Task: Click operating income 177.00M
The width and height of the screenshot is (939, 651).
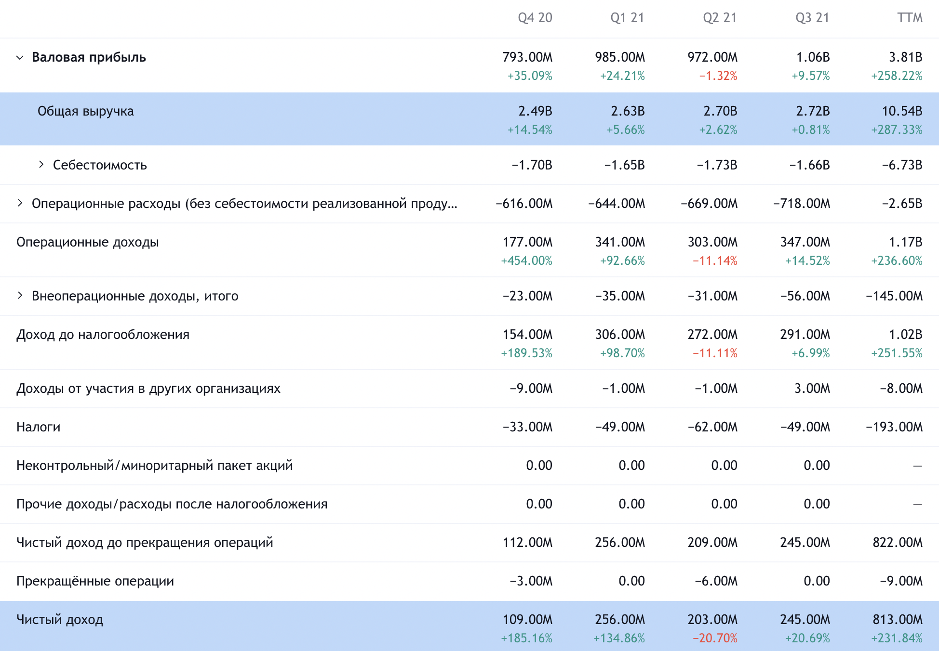Action: tap(527, 242)
